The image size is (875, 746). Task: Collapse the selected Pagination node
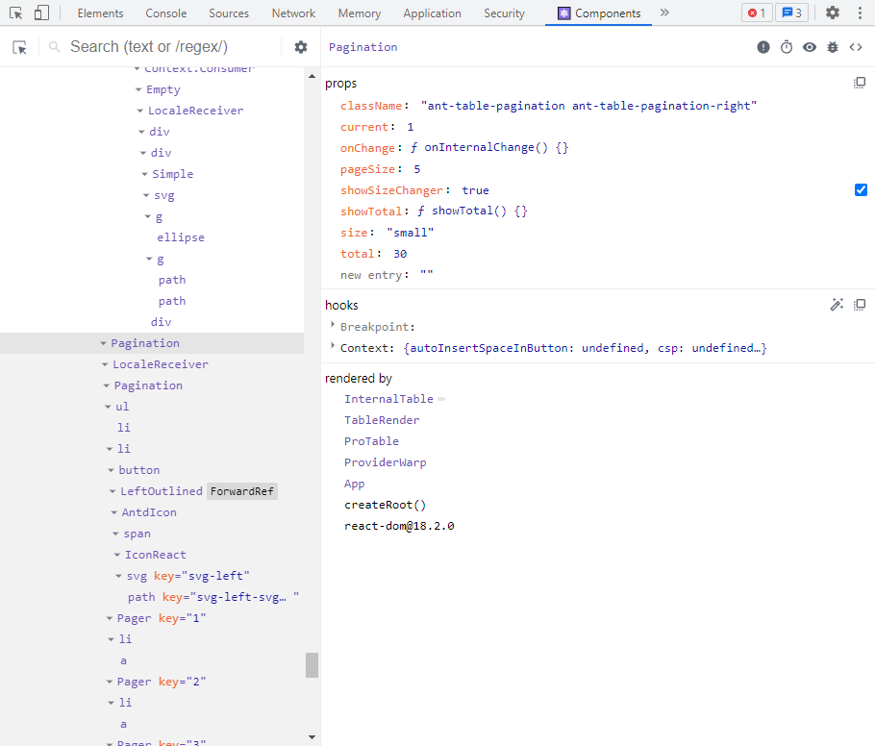[x=103, y=343]
